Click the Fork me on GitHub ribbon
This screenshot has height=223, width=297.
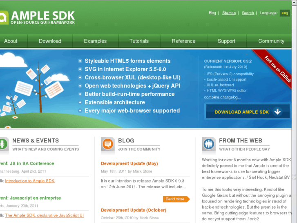[x=275, y=68]
